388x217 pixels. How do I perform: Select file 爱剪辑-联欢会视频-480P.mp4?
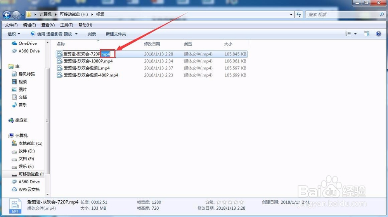pos(91,75)
